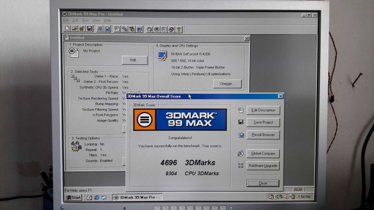Click the globe icon beside Global Compare
The height and width of the screenshot is (210, 374).
coord(240,154)
